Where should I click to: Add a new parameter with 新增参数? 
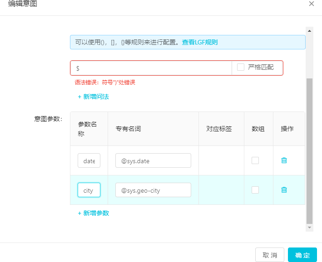click(94, 213)
